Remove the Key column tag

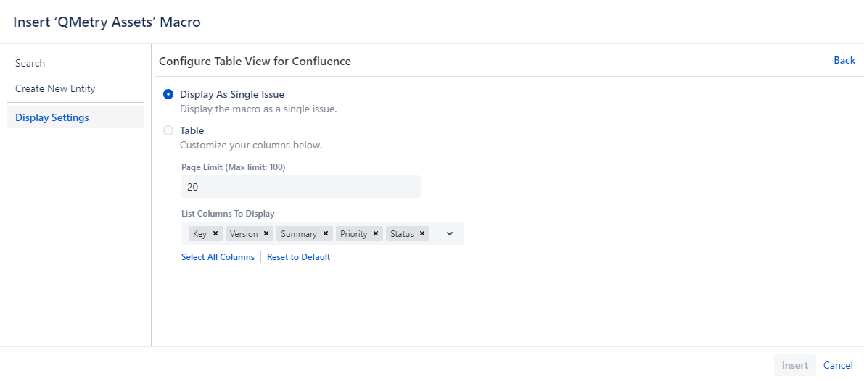pyautogui.click(x=215, y=234)
